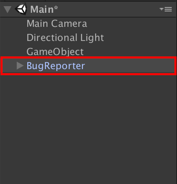Click the indent space left of Main Camera

[x=13, y=24]
